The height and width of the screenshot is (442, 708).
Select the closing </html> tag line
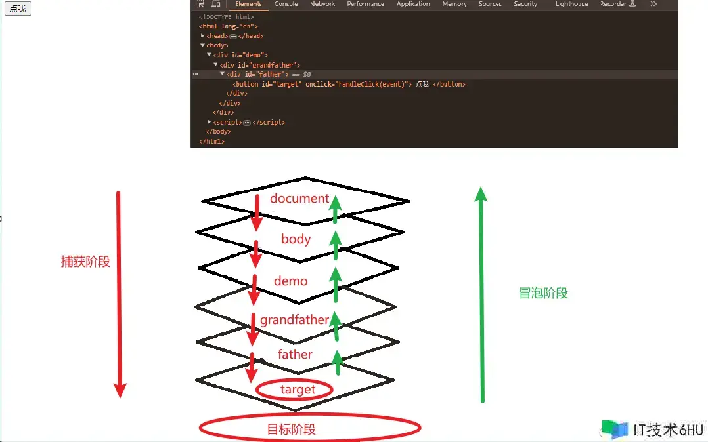click(211, 141)
